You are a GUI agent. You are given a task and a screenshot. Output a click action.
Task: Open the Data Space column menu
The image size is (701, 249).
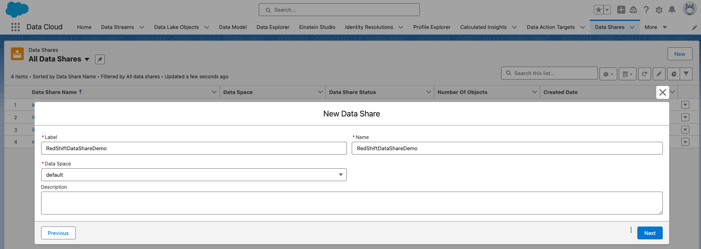point(320,92)
